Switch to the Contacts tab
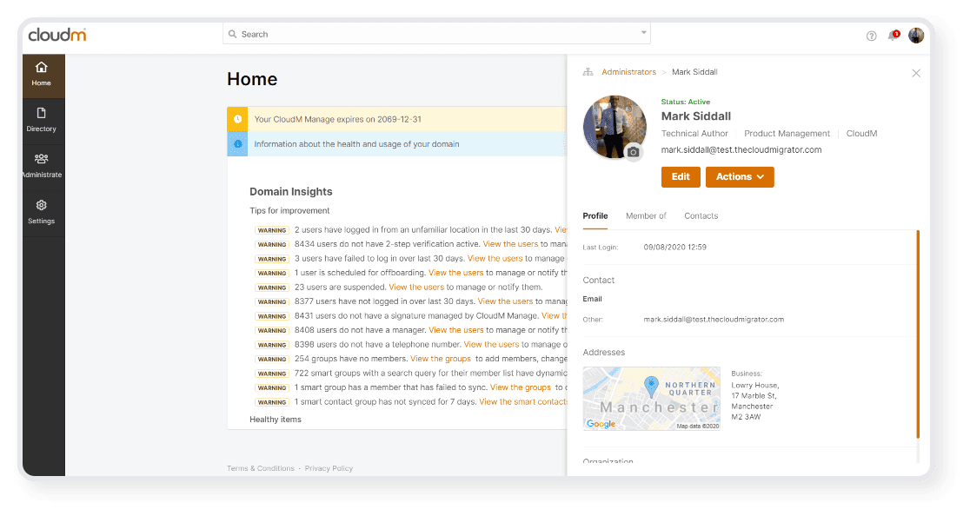 click(701, 216)
